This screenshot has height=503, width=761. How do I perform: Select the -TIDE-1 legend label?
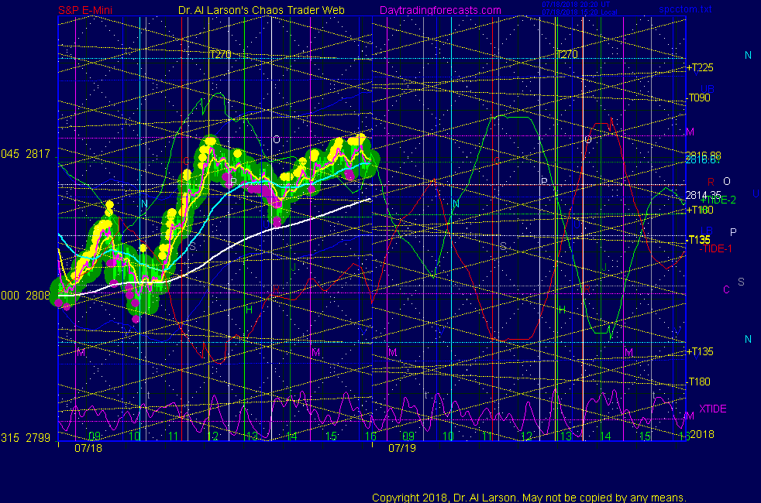point(716,248)
